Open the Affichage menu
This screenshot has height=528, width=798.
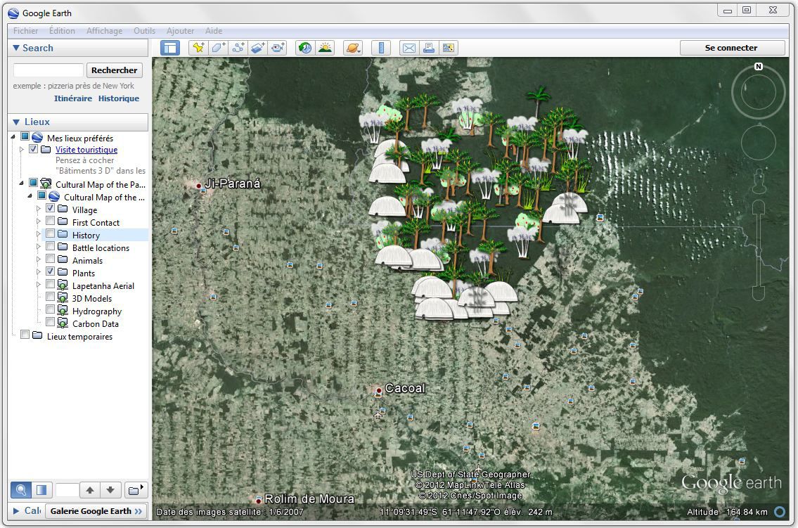tap(104, 30)
